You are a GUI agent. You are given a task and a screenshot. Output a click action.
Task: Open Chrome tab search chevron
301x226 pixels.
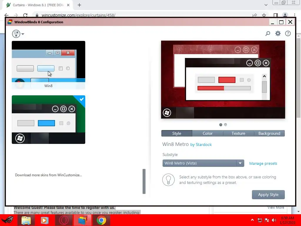pyautogui.click(x=266, y=5)
